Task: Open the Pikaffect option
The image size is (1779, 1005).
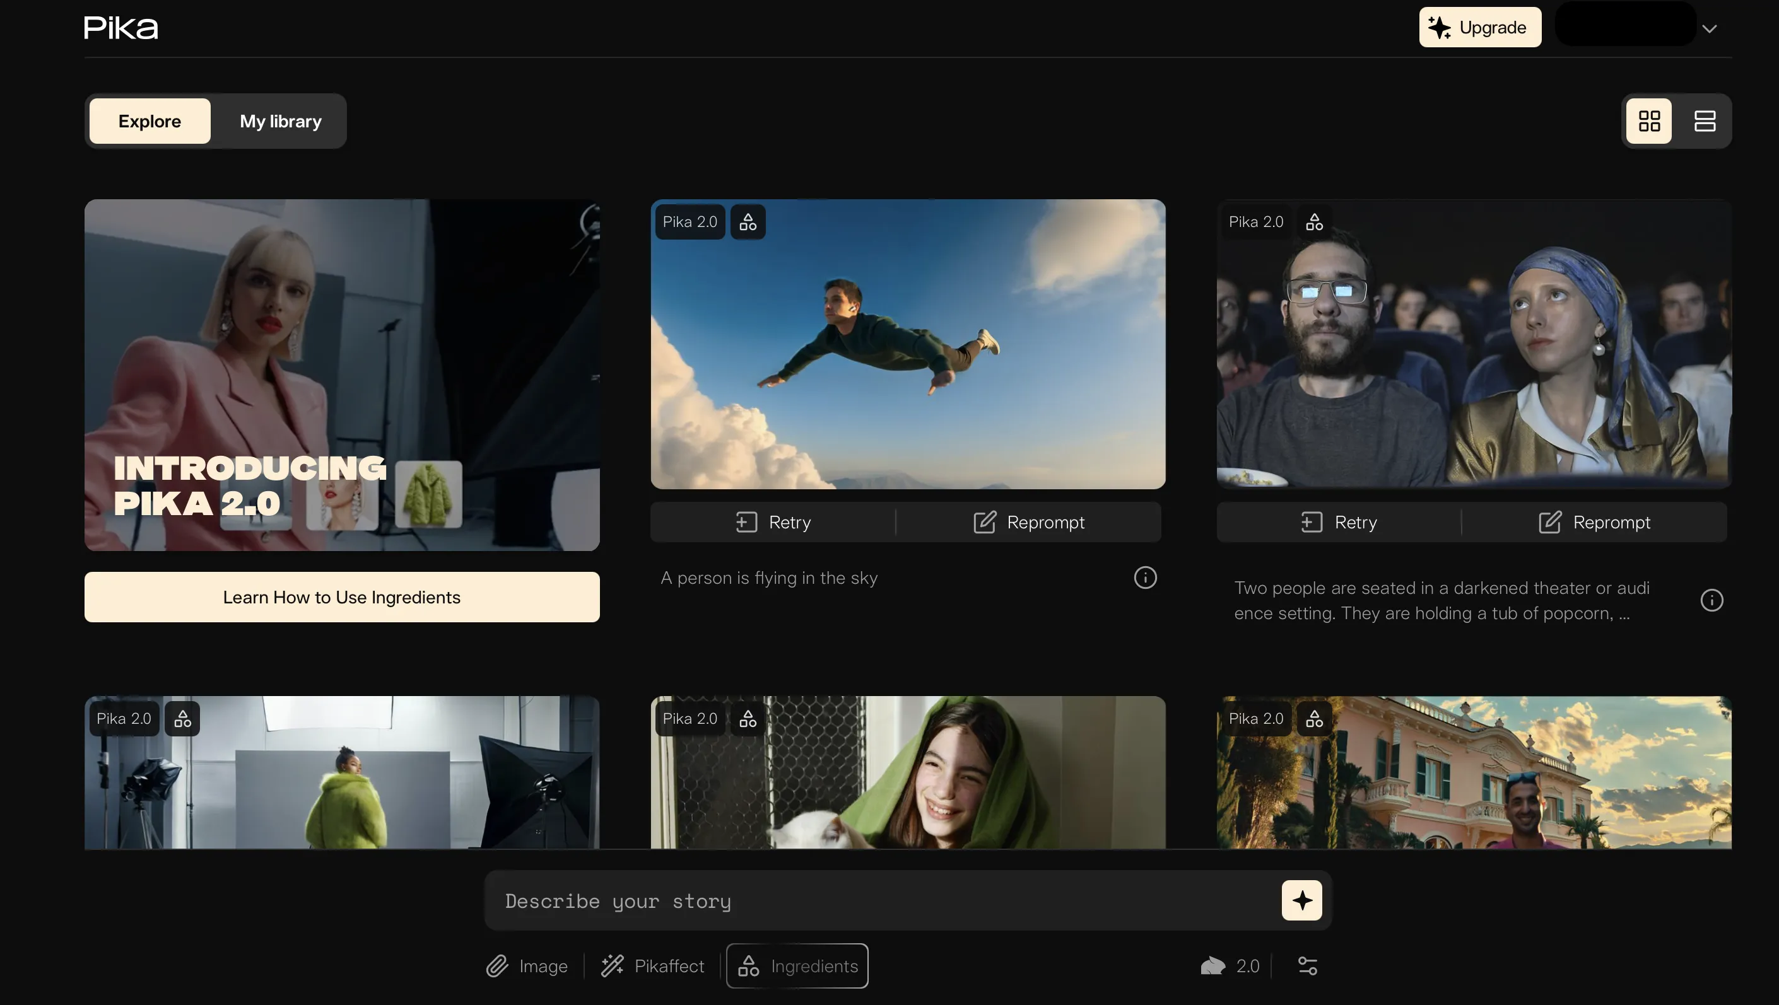Action: pos(653,967)
